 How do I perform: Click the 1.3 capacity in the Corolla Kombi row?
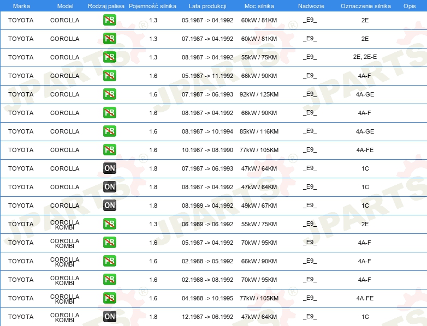153,224
